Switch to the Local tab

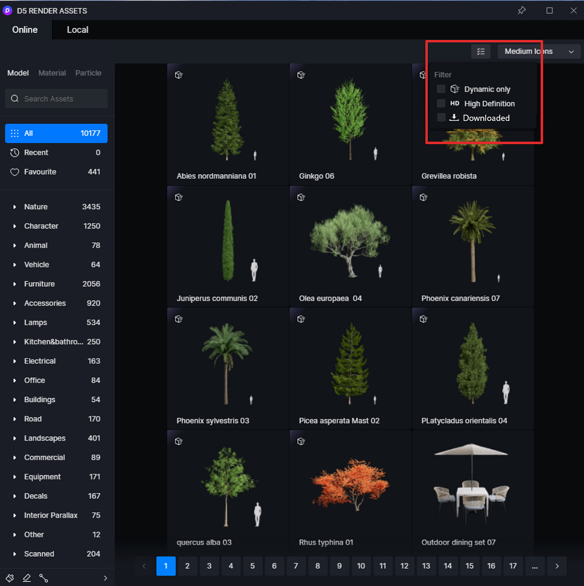point(77,30)
